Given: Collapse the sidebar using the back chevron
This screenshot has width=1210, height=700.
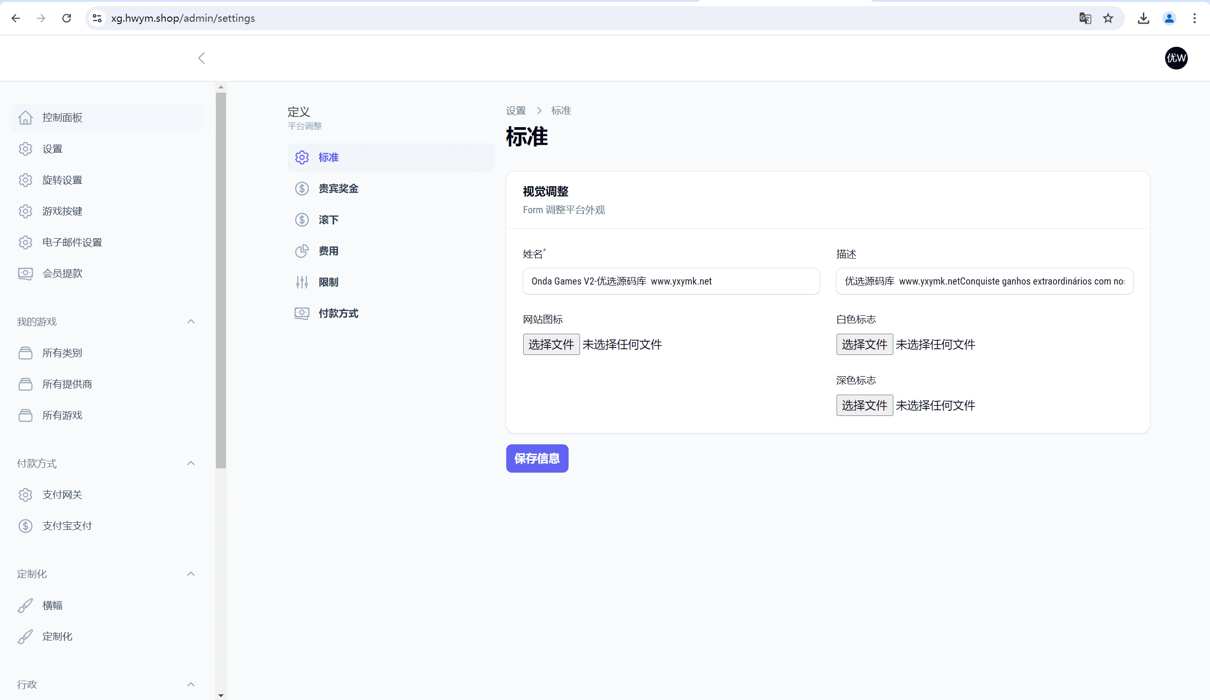Looking at the screenshot, I should point(202,58).
